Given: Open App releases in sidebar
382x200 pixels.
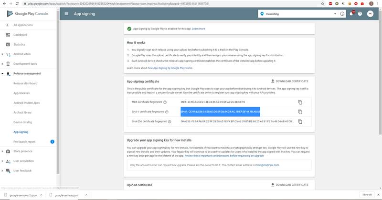Looking at the screenshot, I should coord(21,93).
